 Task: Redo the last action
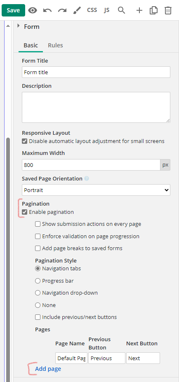[x=62, y=10]
